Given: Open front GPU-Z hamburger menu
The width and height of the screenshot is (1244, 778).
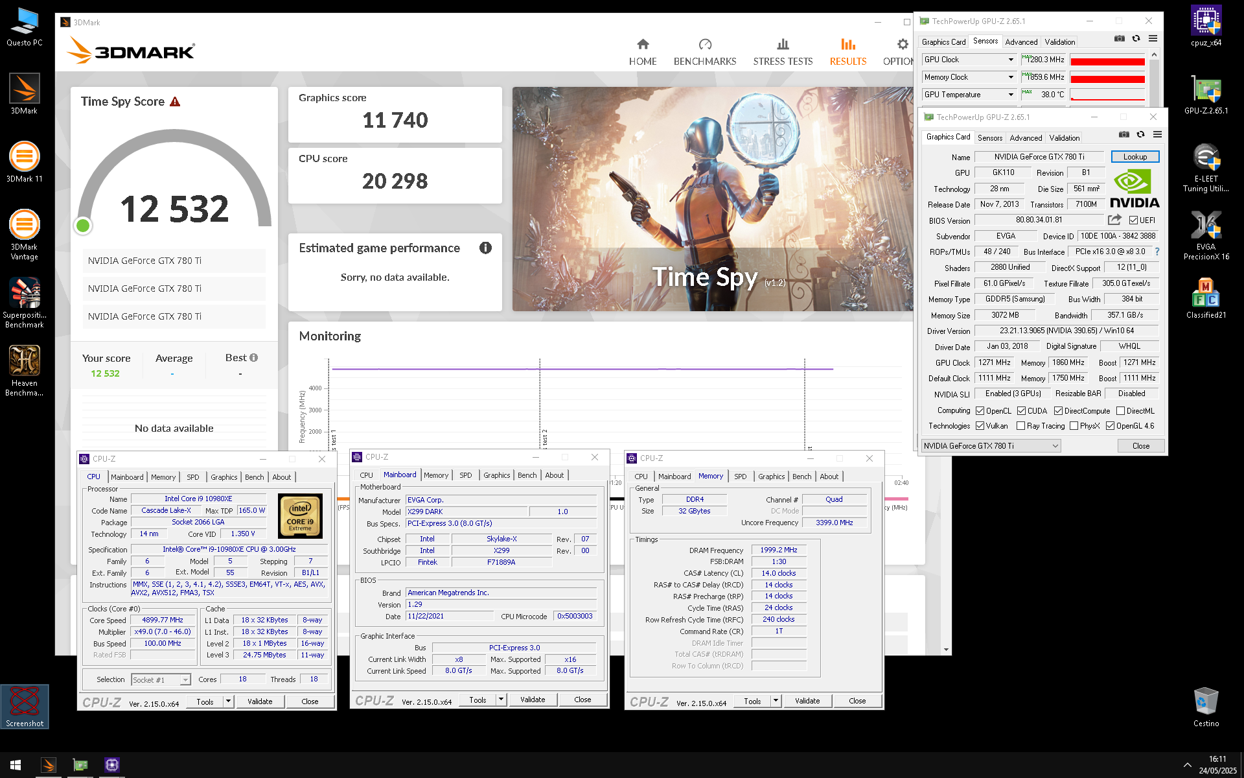Looking at the screenshot, I should [1157, 134].
